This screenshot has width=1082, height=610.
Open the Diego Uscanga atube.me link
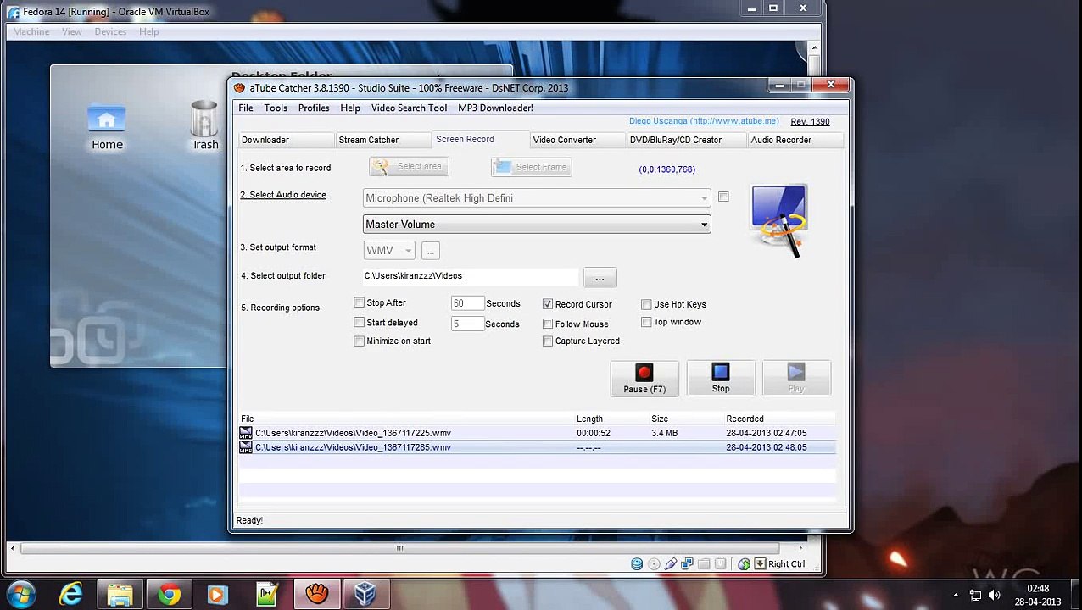pos(704,121)
